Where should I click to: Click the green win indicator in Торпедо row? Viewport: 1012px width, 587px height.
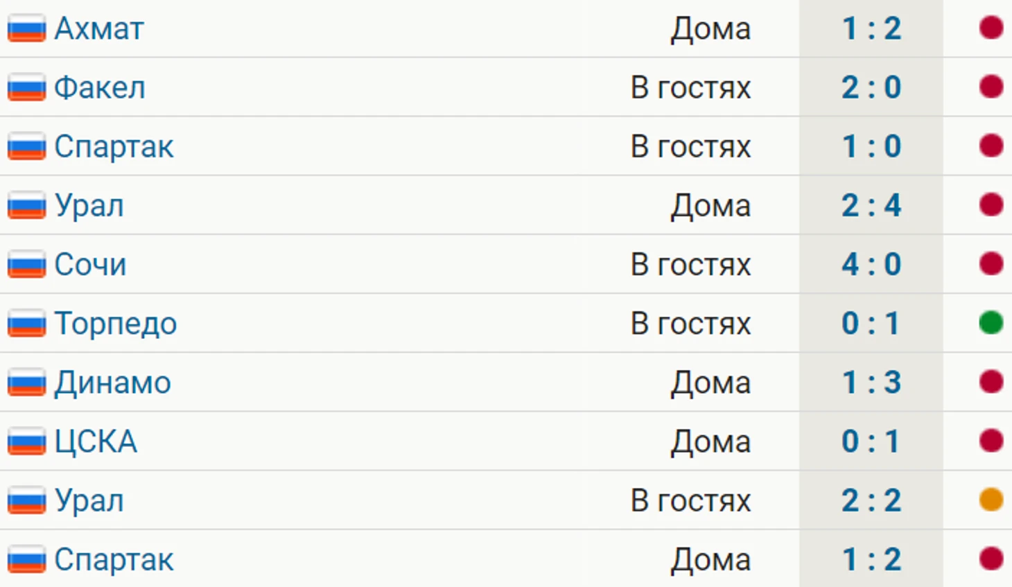click(x=991, y=323)
